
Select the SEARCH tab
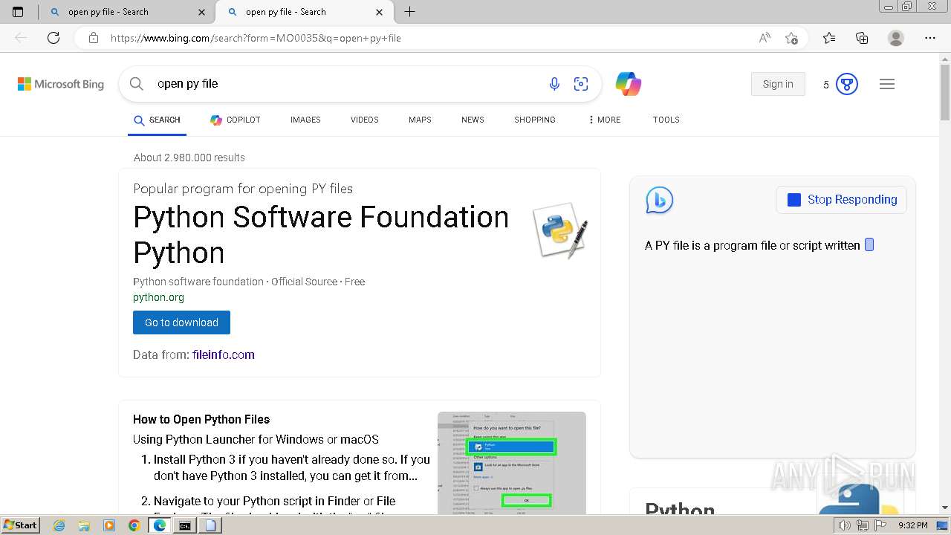pos(157,120)
